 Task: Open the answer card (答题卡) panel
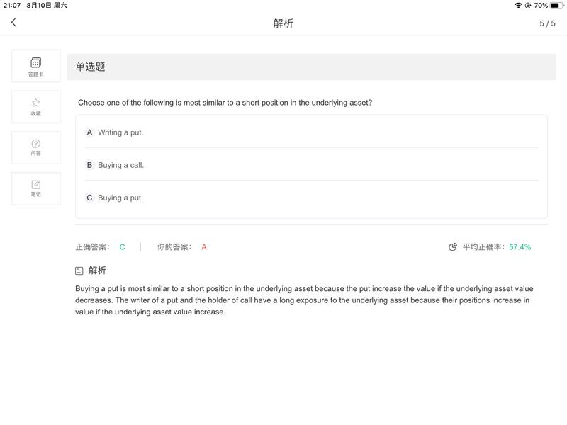pyautogui.click(x=36, y=66)
